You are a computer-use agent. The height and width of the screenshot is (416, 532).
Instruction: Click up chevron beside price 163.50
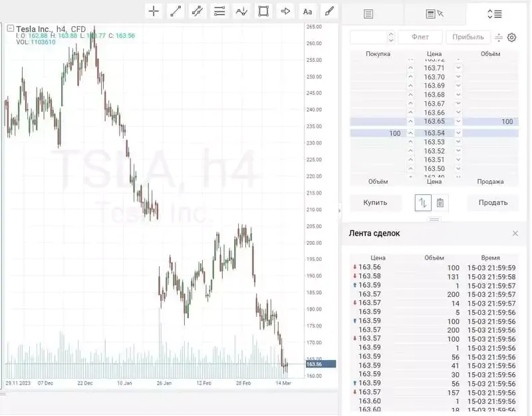click(x=410, y=169)
